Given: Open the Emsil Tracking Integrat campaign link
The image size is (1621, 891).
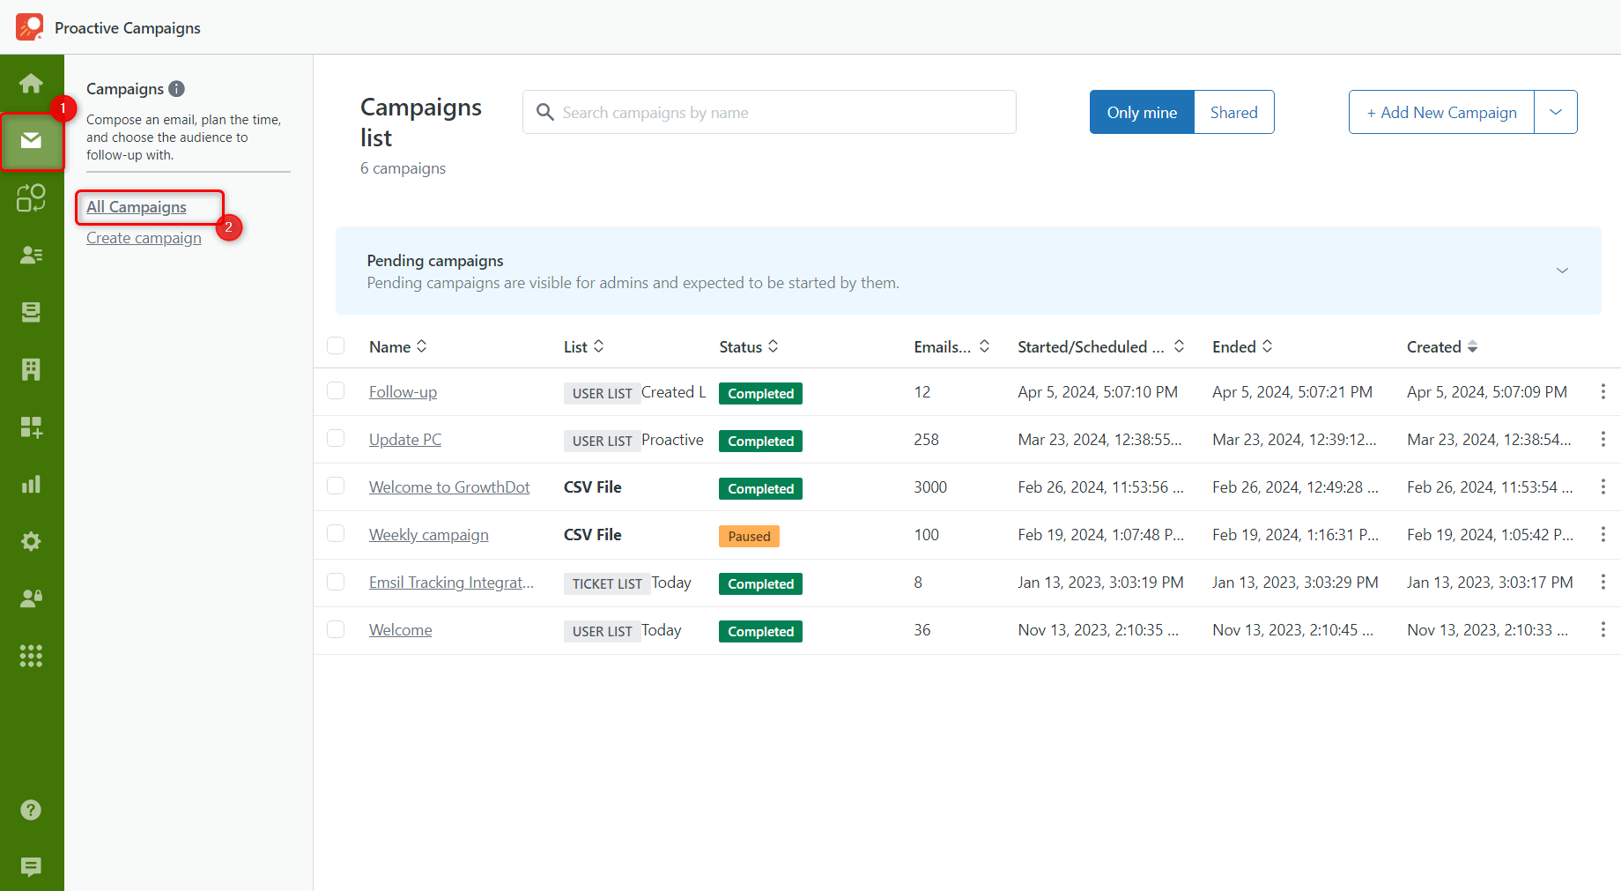Looking at the screenshot, I should click(x=451, y=583).
